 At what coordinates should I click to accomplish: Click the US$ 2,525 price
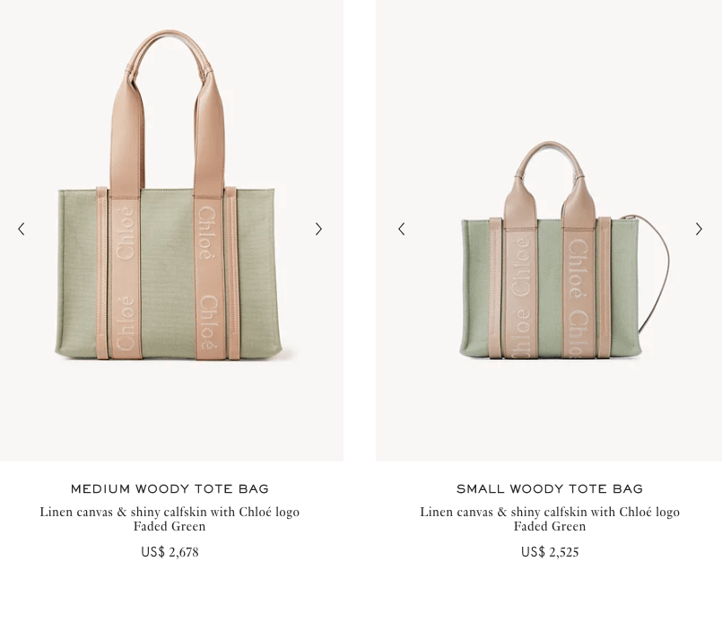(550, 552)
